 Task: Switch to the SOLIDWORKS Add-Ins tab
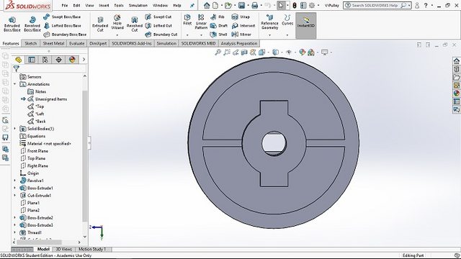click(131, 43)
